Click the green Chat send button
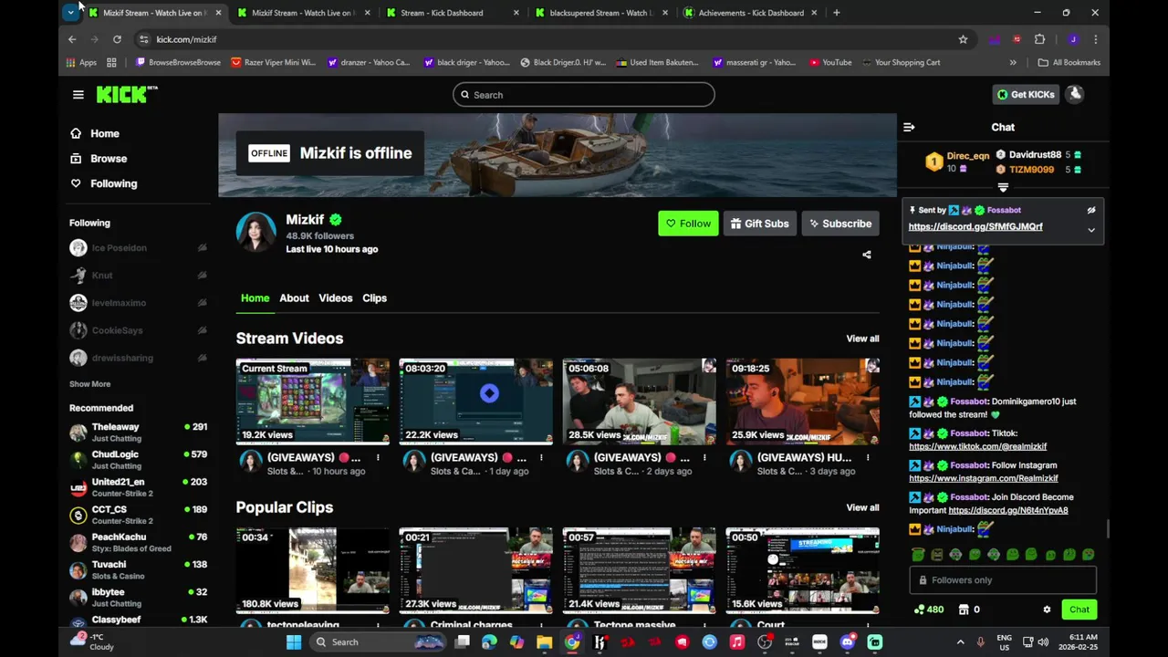1168x657 pixels. tap(1079, 610)
